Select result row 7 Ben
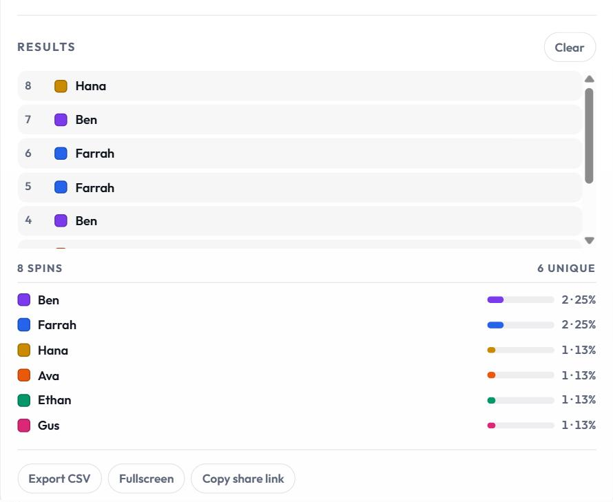The height and width of the screenshot is (502, 613). (x=300, y=120)
